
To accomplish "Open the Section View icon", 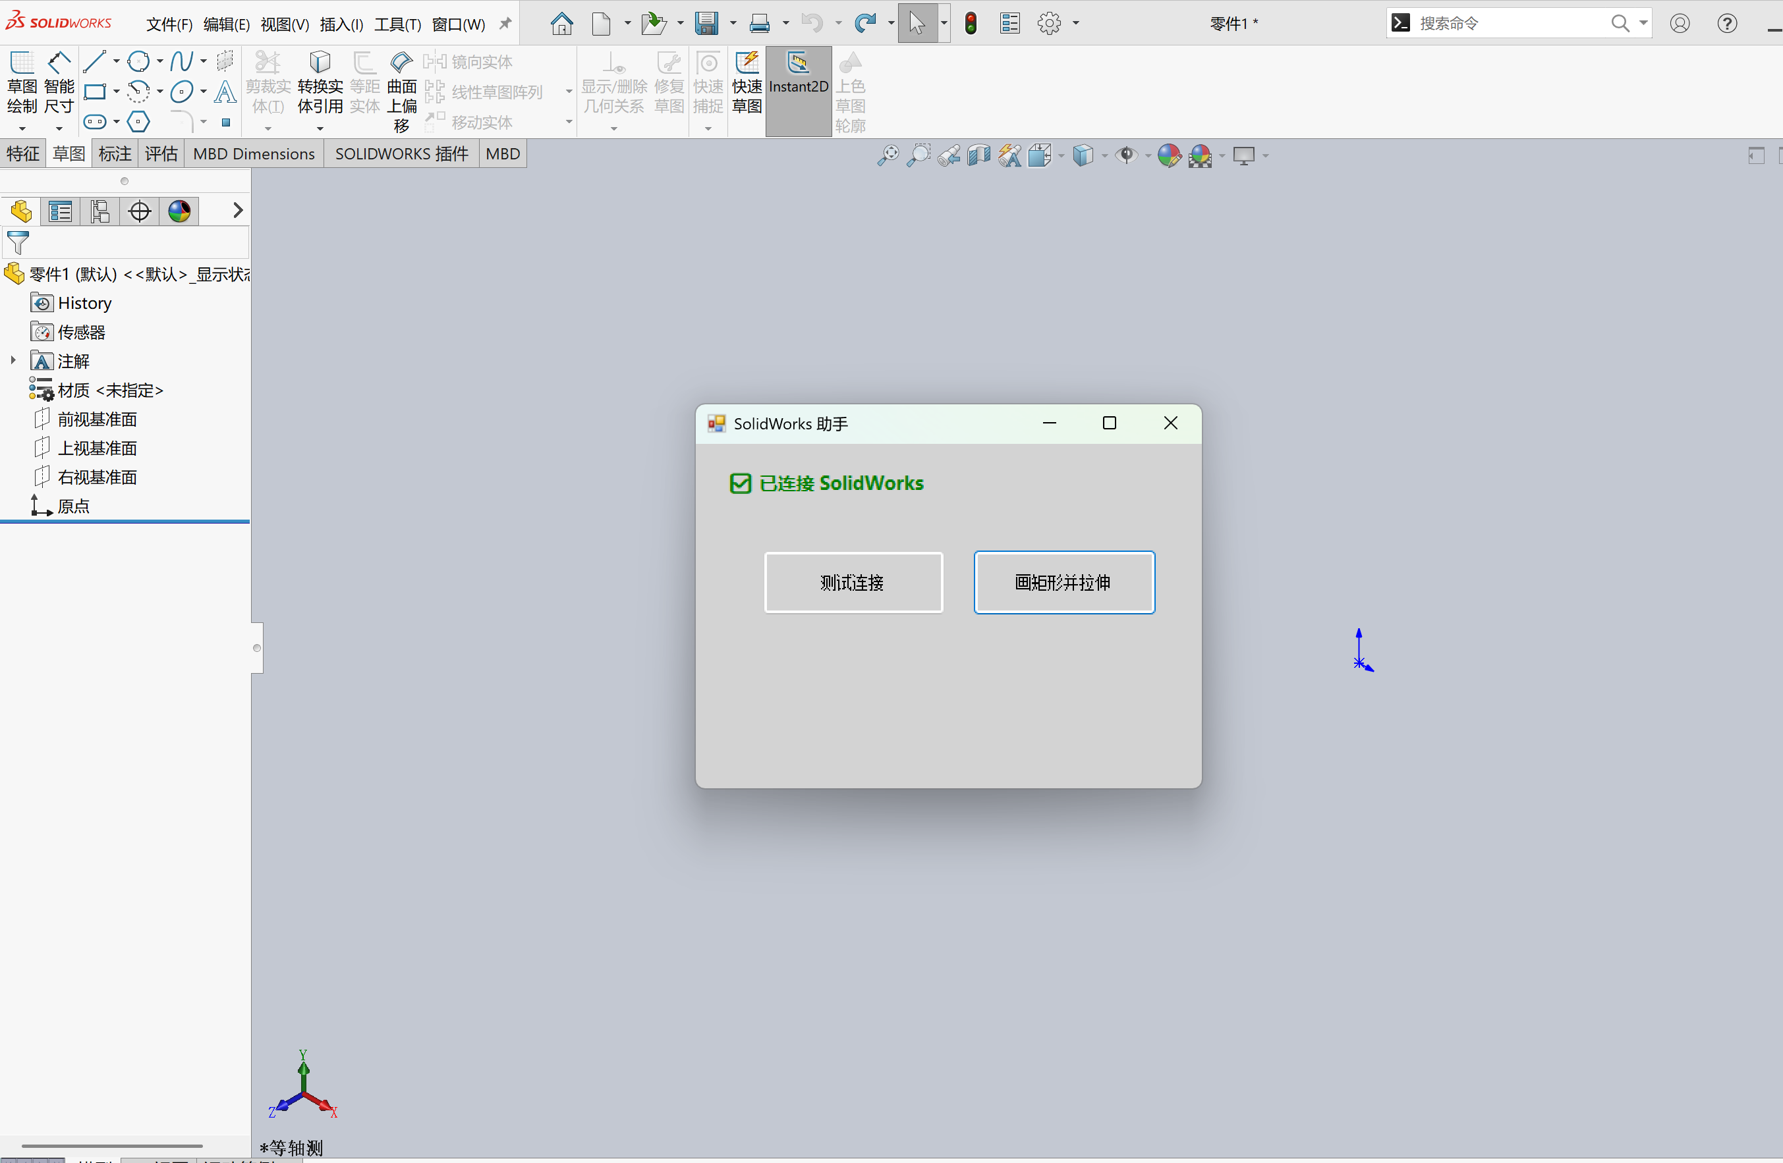I will pyautogui.click(x=978, y=156).
